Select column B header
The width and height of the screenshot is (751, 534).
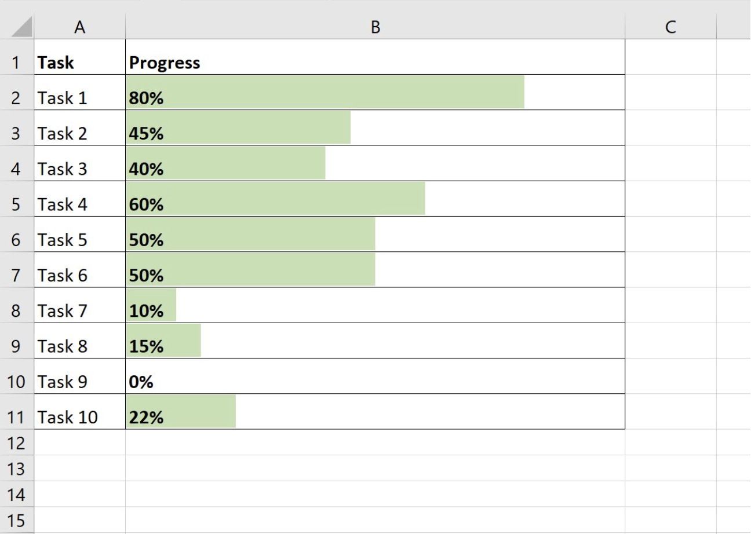375,27
